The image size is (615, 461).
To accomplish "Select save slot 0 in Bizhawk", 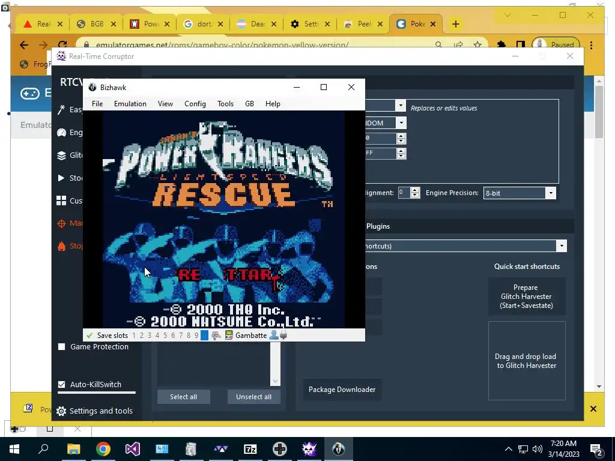I will pyautogui.click(x=204, y=336).
